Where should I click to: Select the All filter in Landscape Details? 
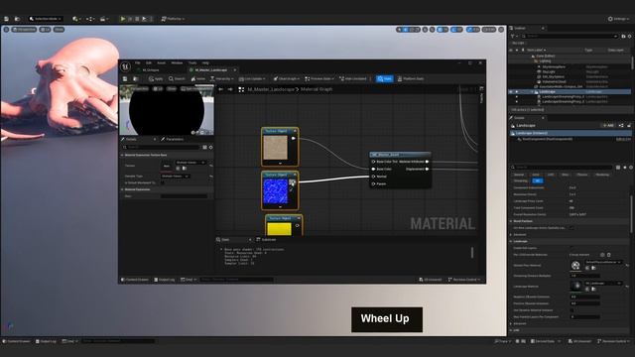(x=537, y=180)
